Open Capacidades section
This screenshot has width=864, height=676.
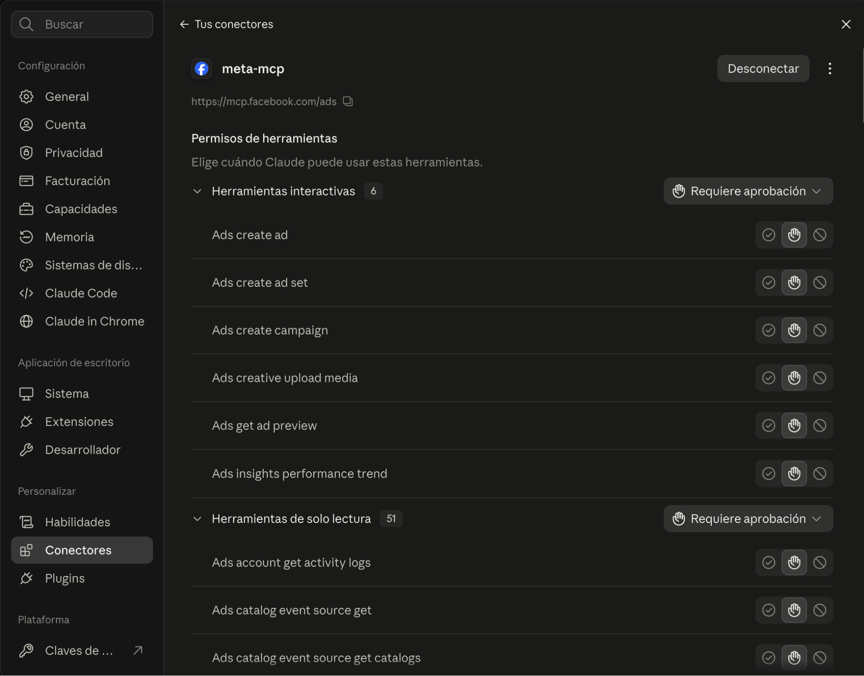[82, 209]
